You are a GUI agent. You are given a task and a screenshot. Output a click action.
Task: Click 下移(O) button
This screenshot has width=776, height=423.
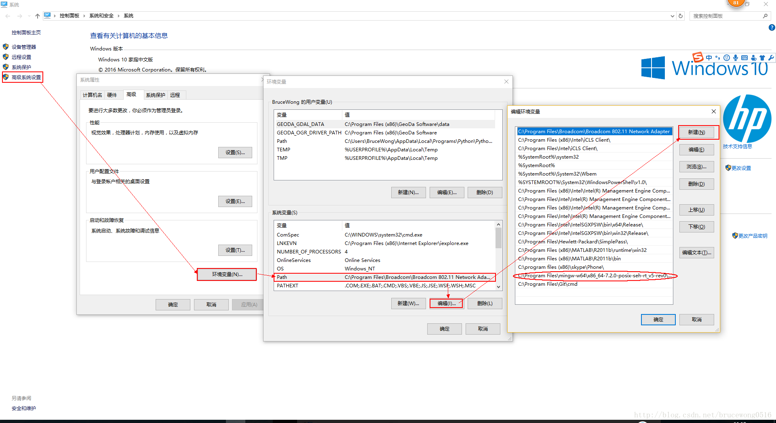click(x=697, y=226)
